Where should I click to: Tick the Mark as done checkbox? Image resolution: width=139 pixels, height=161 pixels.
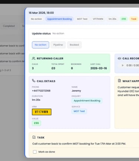click(x=35, y=152)
